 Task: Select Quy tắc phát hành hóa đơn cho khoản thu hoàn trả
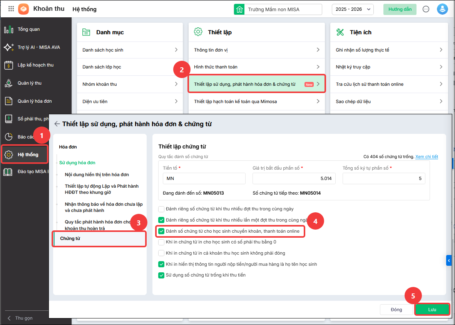click(98, 225)
